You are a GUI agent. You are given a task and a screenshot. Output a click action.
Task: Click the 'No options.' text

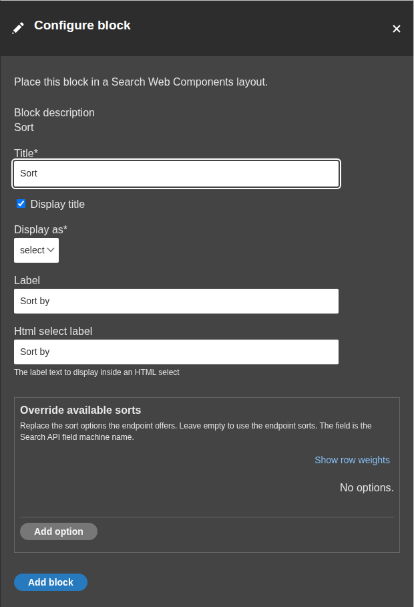point(367,487)
